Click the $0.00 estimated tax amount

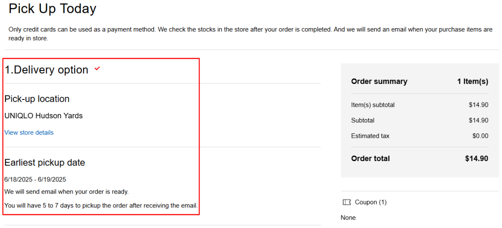480,136
